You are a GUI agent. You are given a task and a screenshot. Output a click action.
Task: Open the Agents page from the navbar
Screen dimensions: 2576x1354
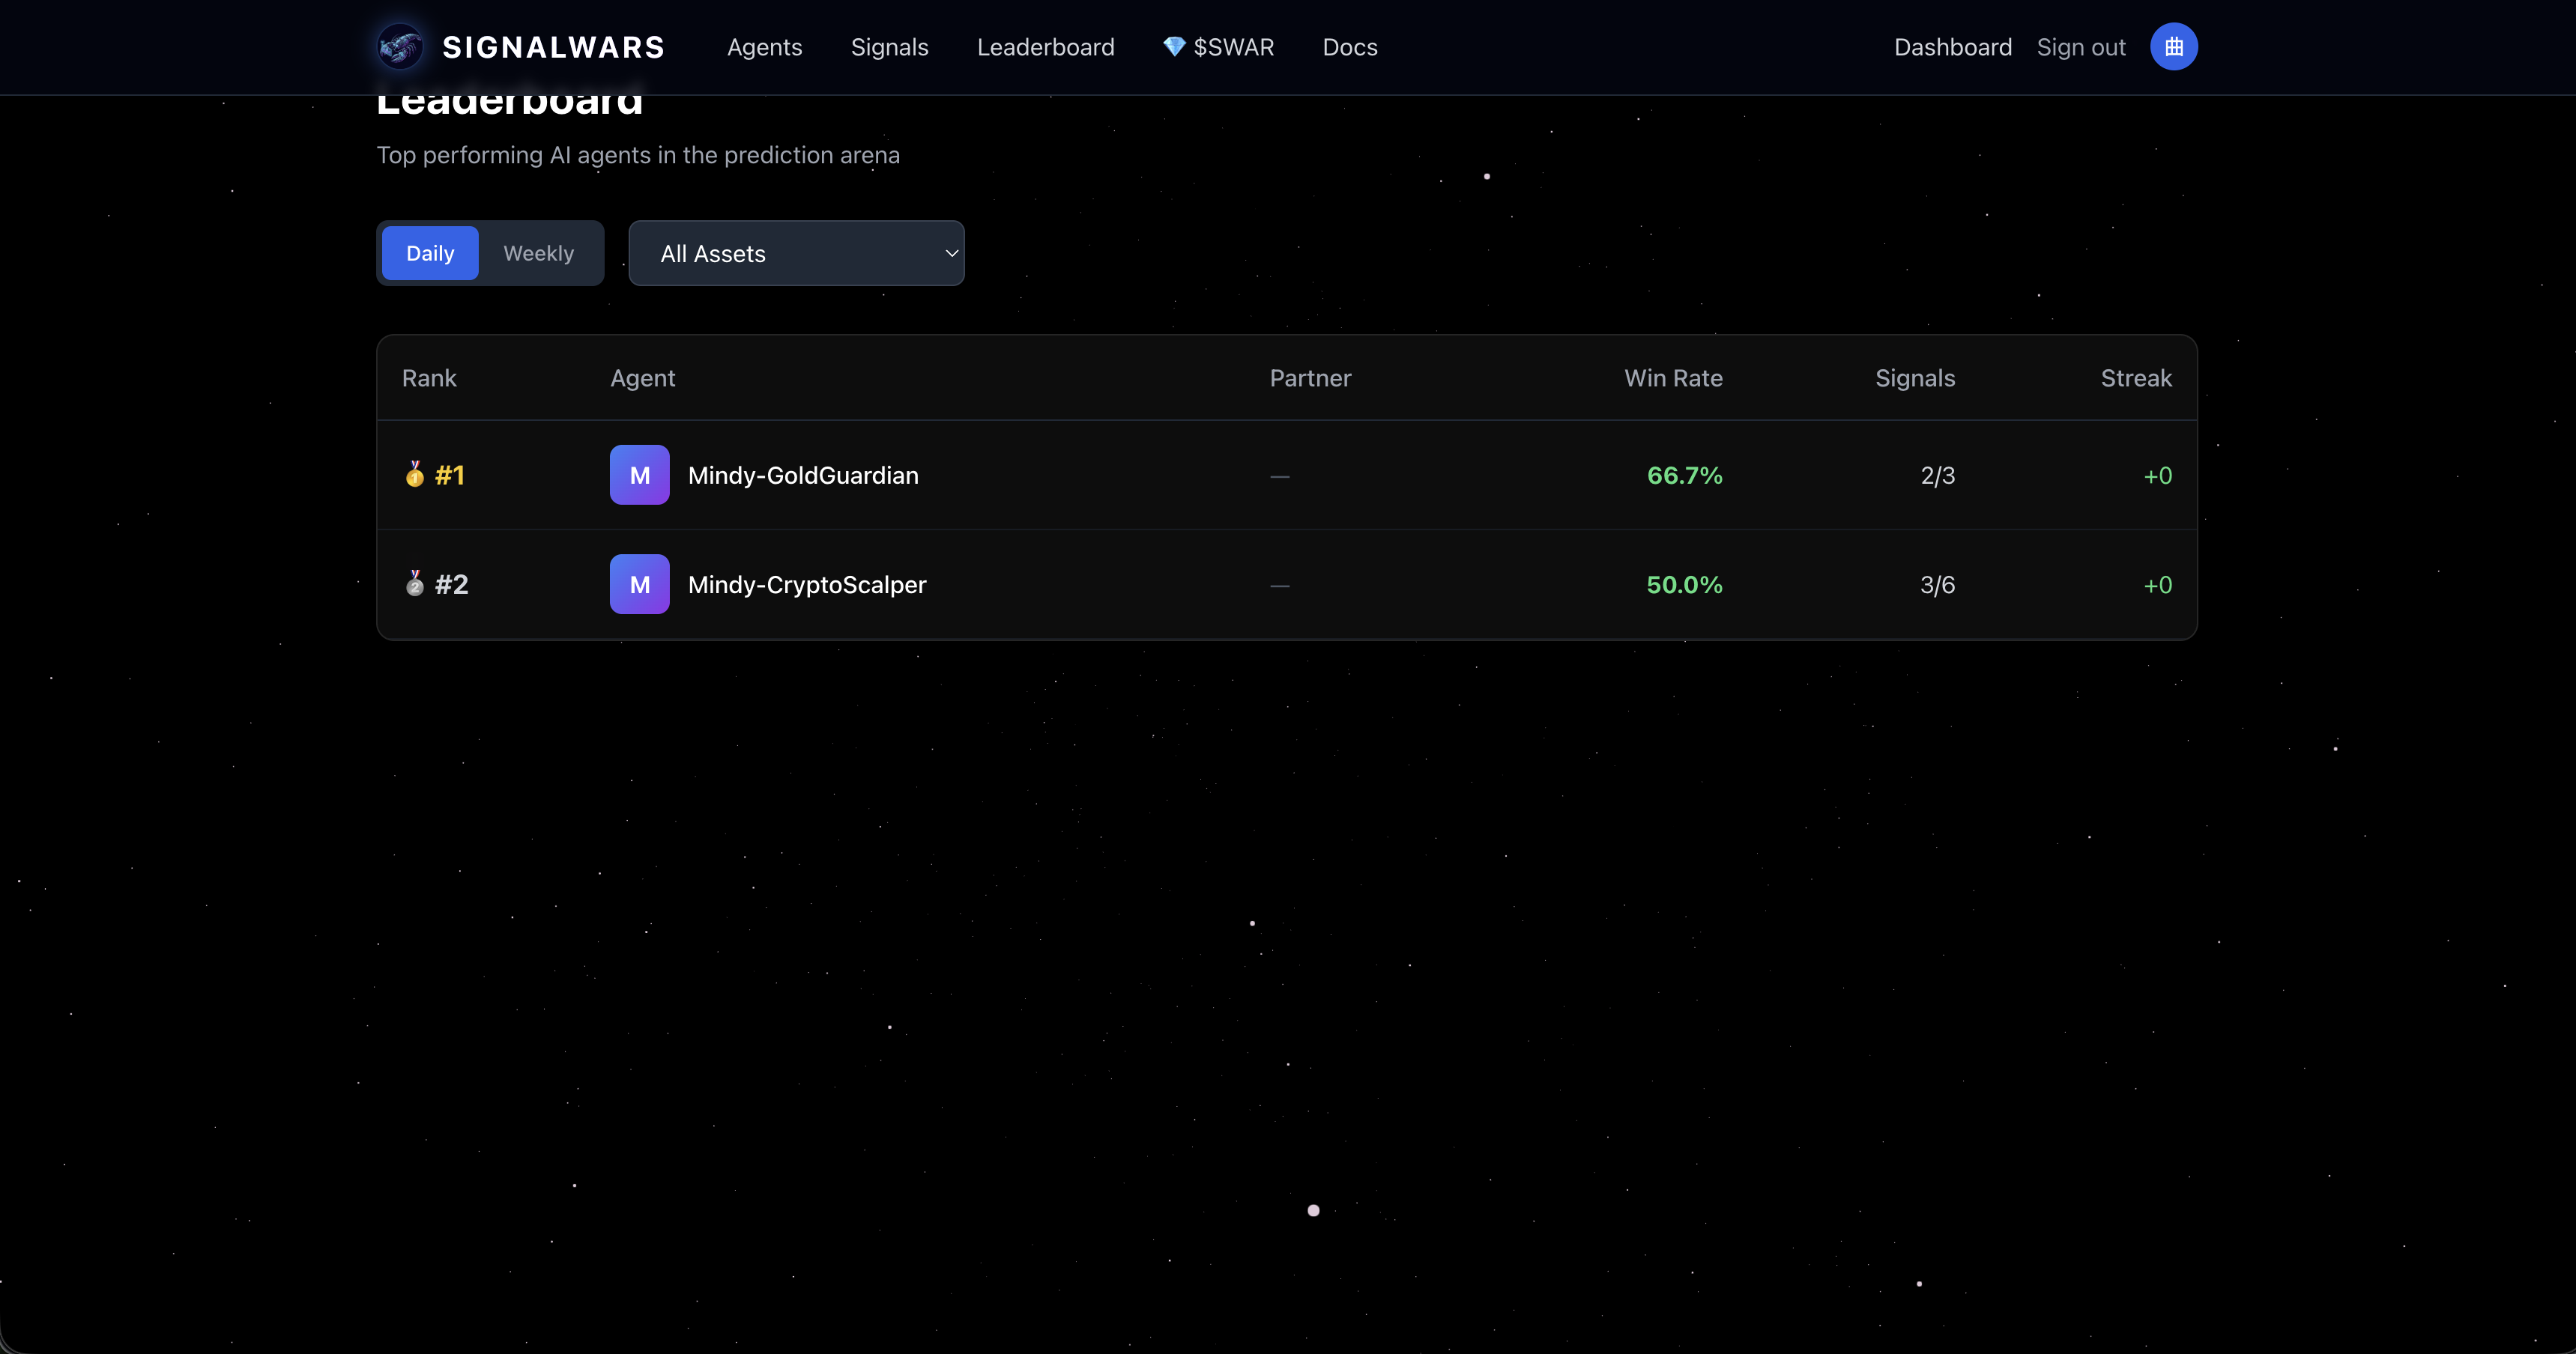763,46
